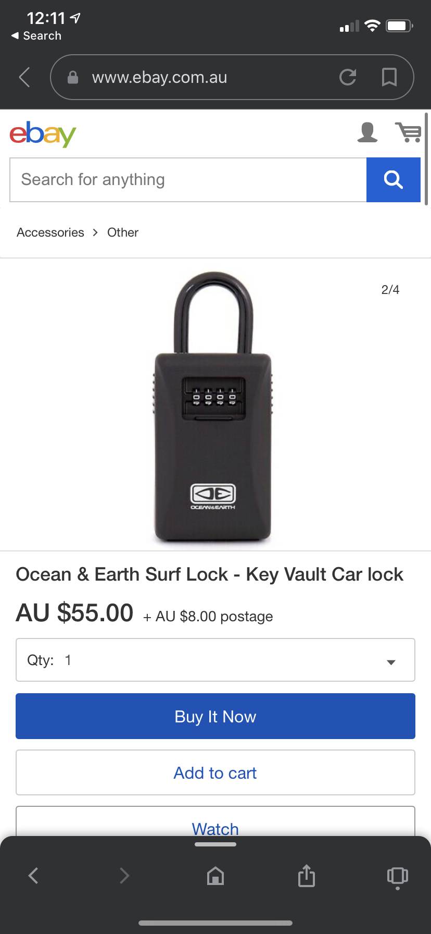The width and height of the screenshot is (431, 934).
Task: Open the share sheet icon
Action: (307, 876)
